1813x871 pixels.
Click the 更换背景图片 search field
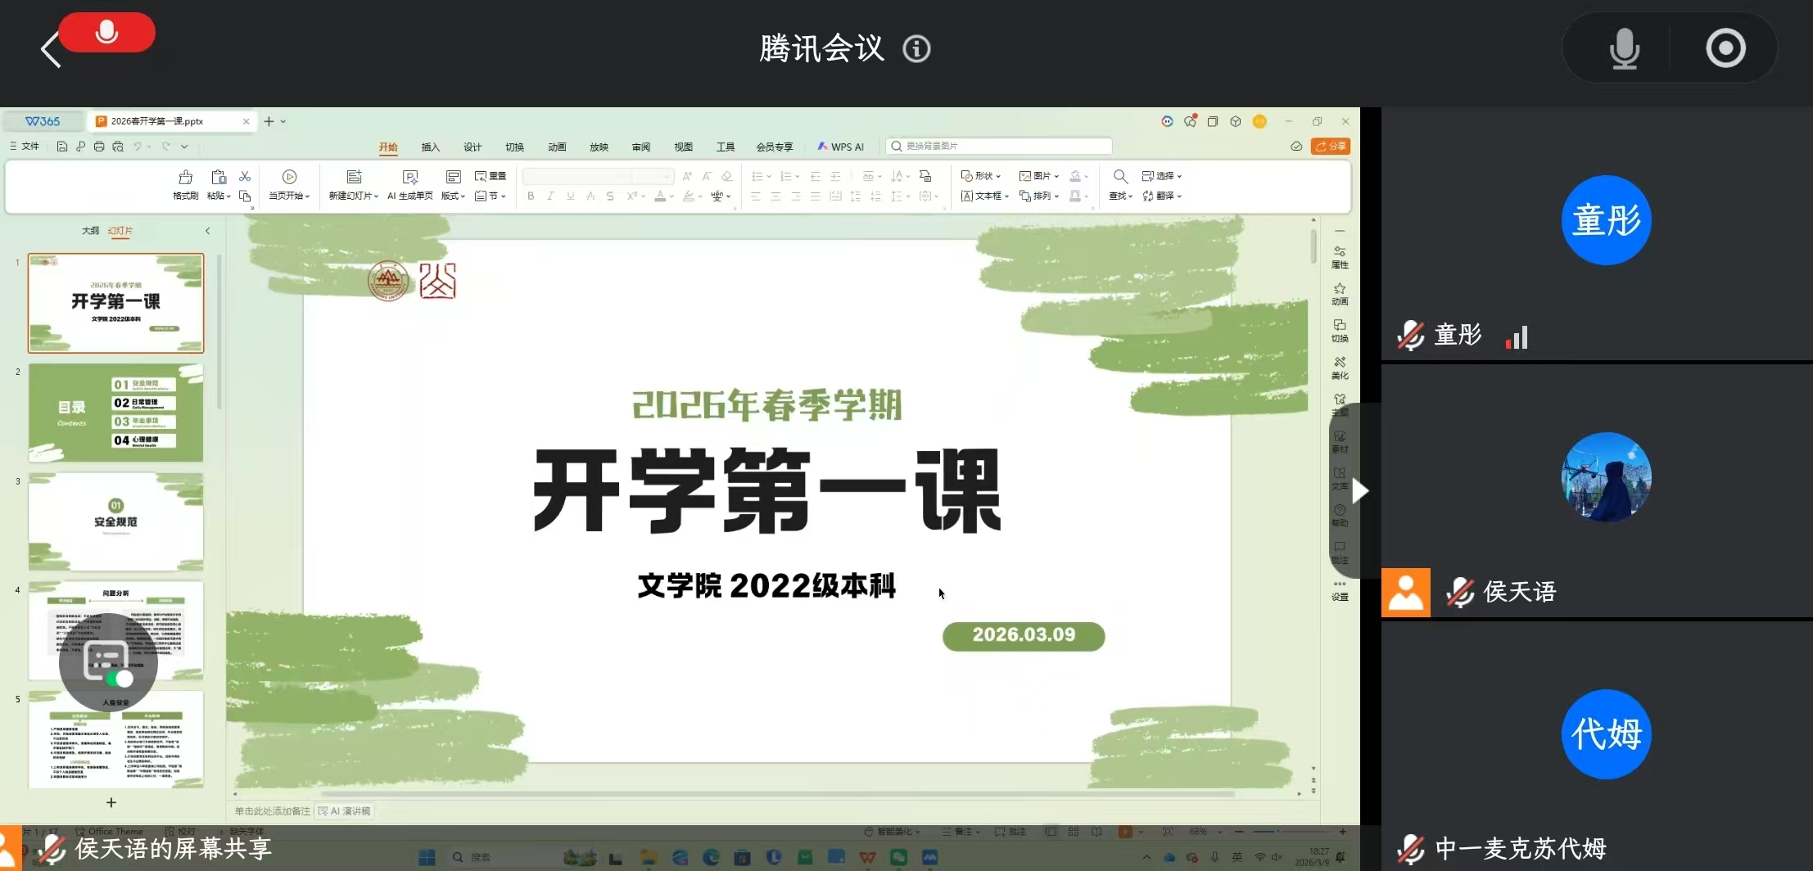click(999, 146)
